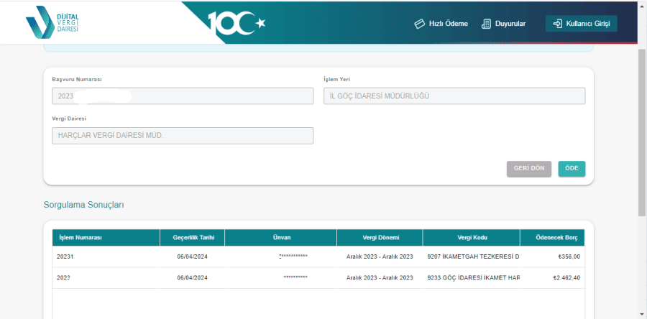Click the scrollbar down arrow

tap(642, 314)
